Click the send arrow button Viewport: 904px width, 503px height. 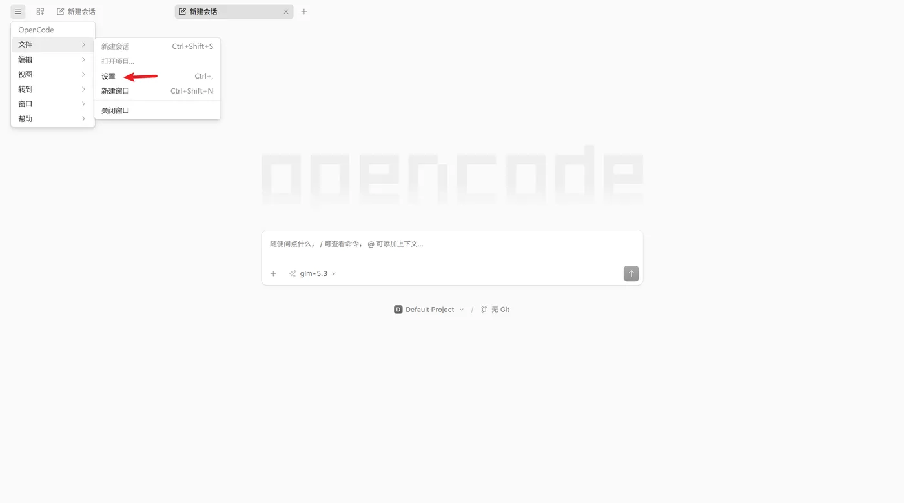[631, 273]
